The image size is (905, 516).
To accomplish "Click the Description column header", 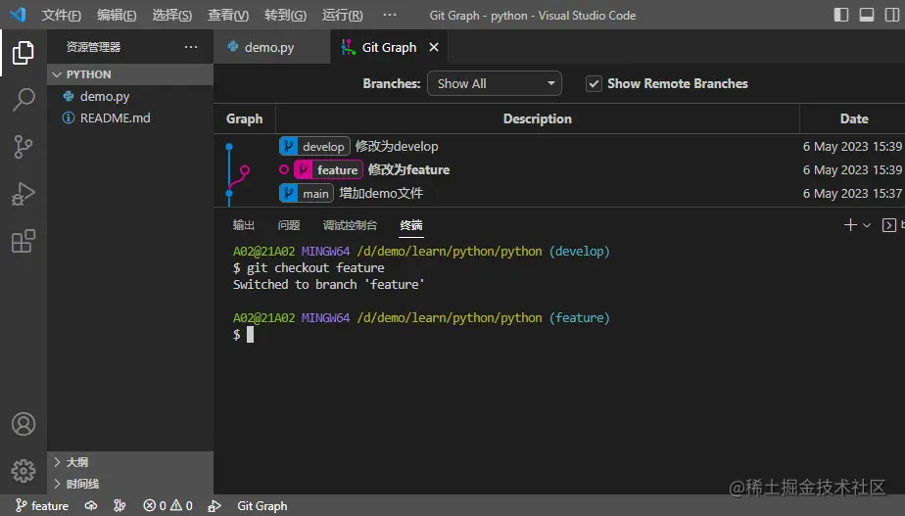I will (538, 118).
